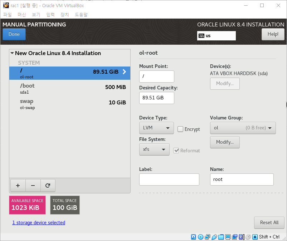
Task: Add a new mount point with plus
Action: [18, 186]
